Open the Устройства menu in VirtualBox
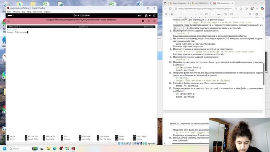The image size is (270, 152). point(38,12)
